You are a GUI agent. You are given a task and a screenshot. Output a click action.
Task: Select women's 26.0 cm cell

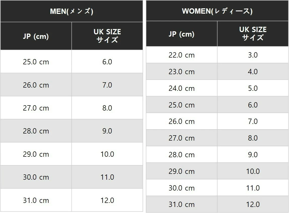point(182,121)
